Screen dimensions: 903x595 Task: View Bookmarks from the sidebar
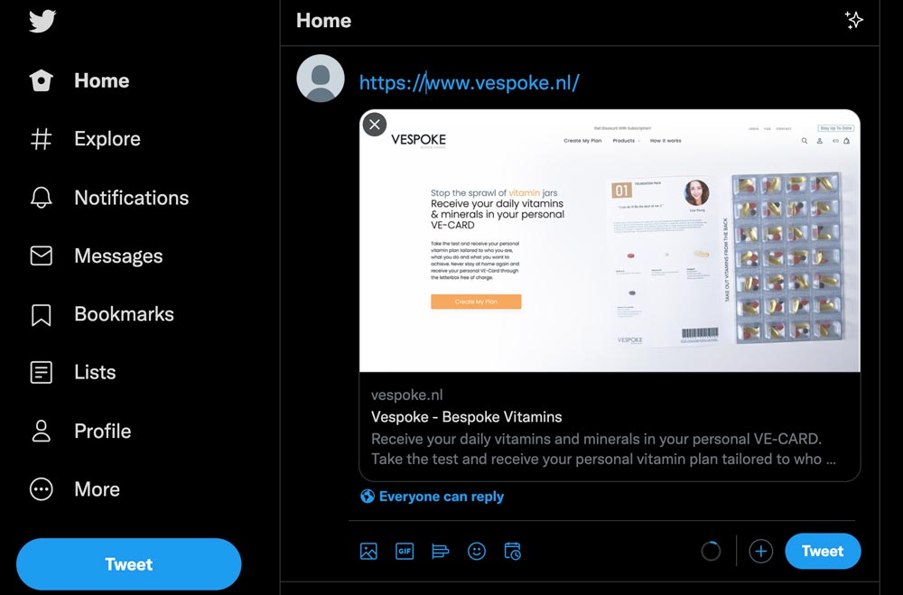(102, 314)
